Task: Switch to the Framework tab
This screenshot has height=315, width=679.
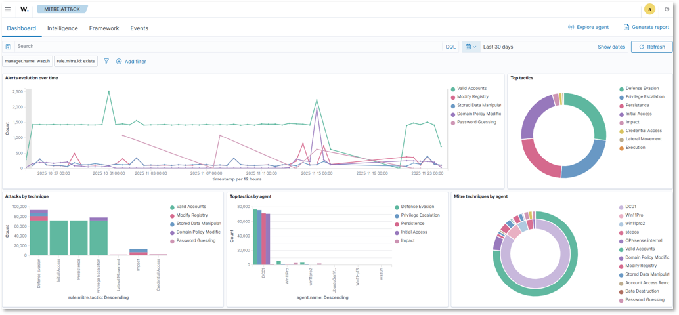Action: pyautogui.click(x=104, y=28)
